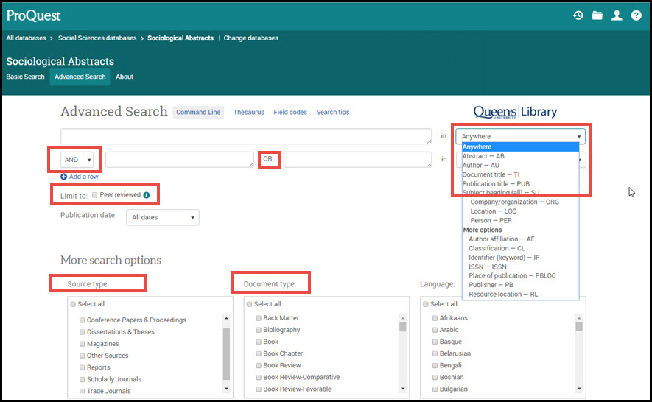Switch to the Basic Search tab
652x402 pixels.
coord(25,77)
